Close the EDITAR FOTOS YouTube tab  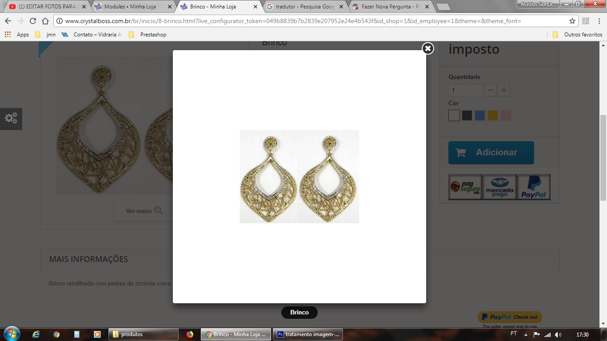click(x=84, y=7)
